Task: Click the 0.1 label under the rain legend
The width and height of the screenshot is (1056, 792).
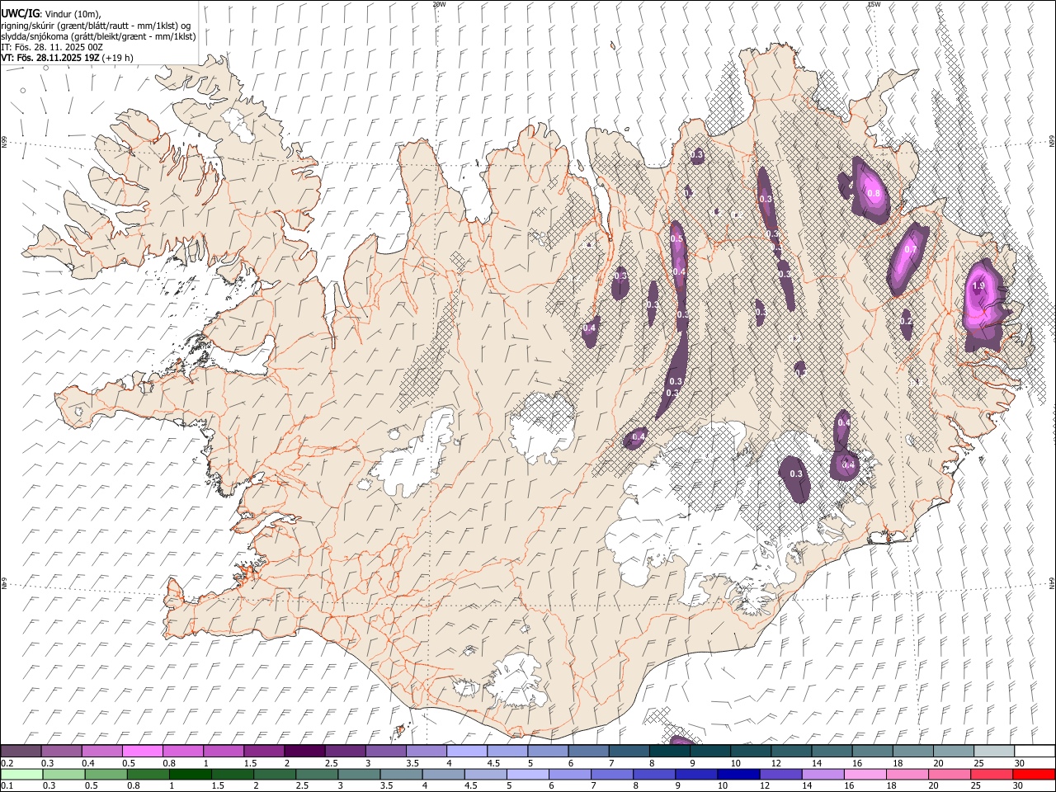Action: coord(7,786)
